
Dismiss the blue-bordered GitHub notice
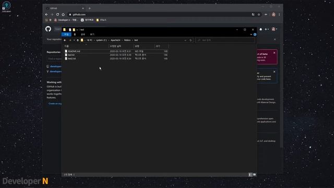click(x=275, y=72)
